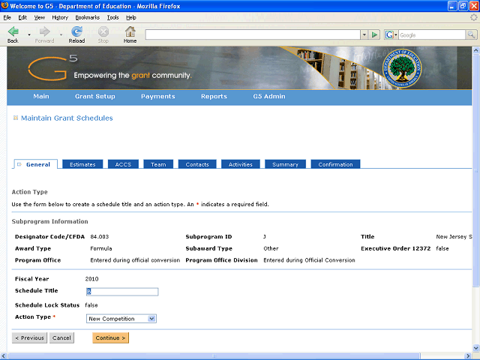The image size is (480, 360).
Task: Click the vertical scrollbar thumb
Action: click(476, 170)
